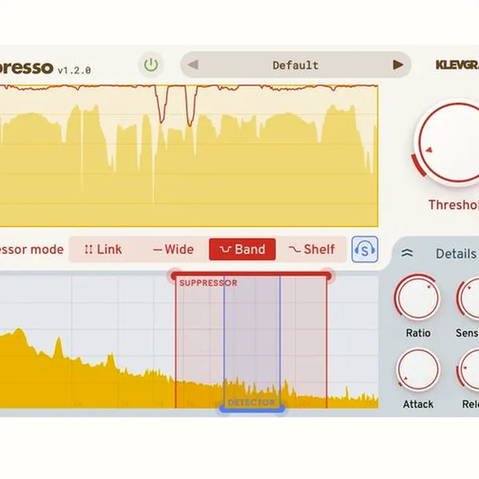Click right handle of Suppressor range
479x479 pixels.
(x=328, y=275)
